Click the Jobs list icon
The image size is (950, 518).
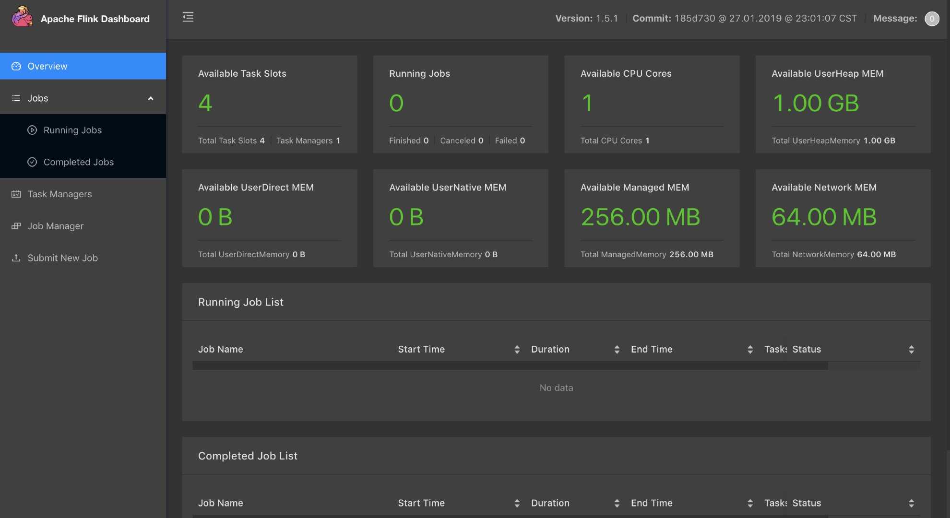coord(16,98)
